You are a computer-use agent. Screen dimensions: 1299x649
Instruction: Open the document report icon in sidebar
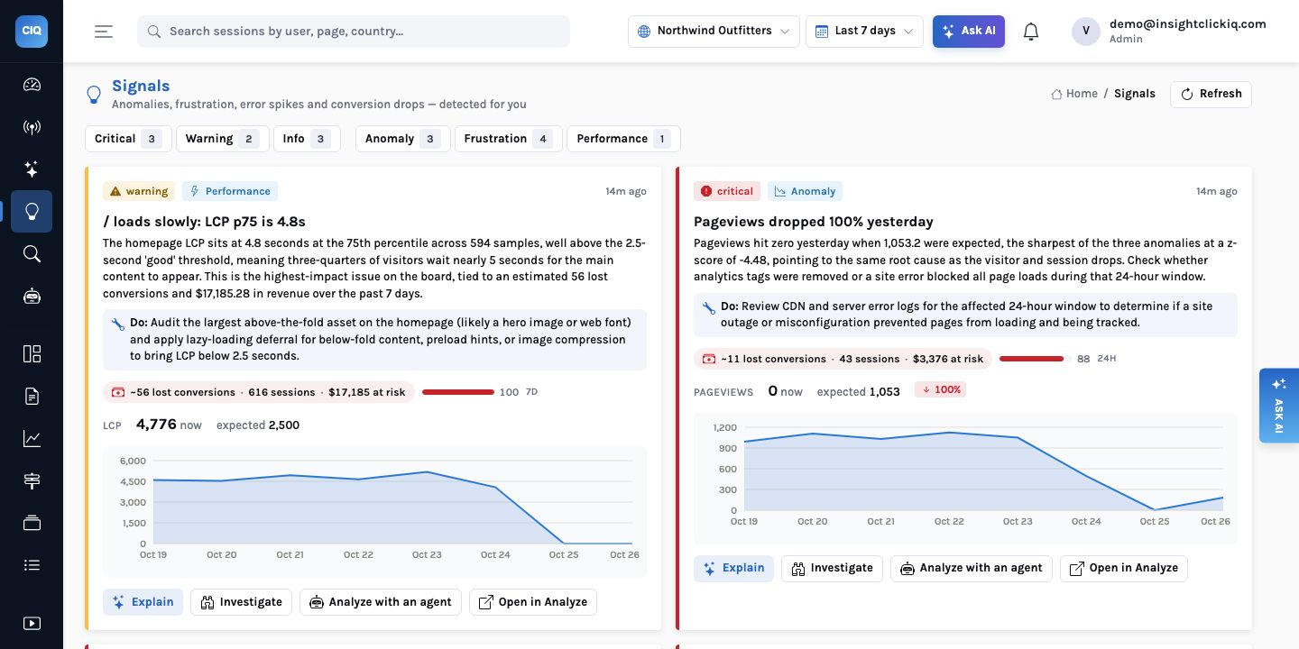tap(32, 396)
